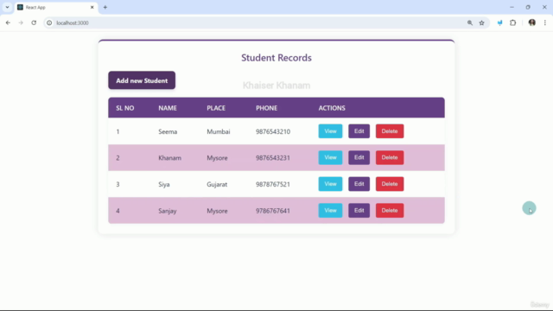
Task: Click serial number 2 in Khanam's row
Action: tap(118, 158)
